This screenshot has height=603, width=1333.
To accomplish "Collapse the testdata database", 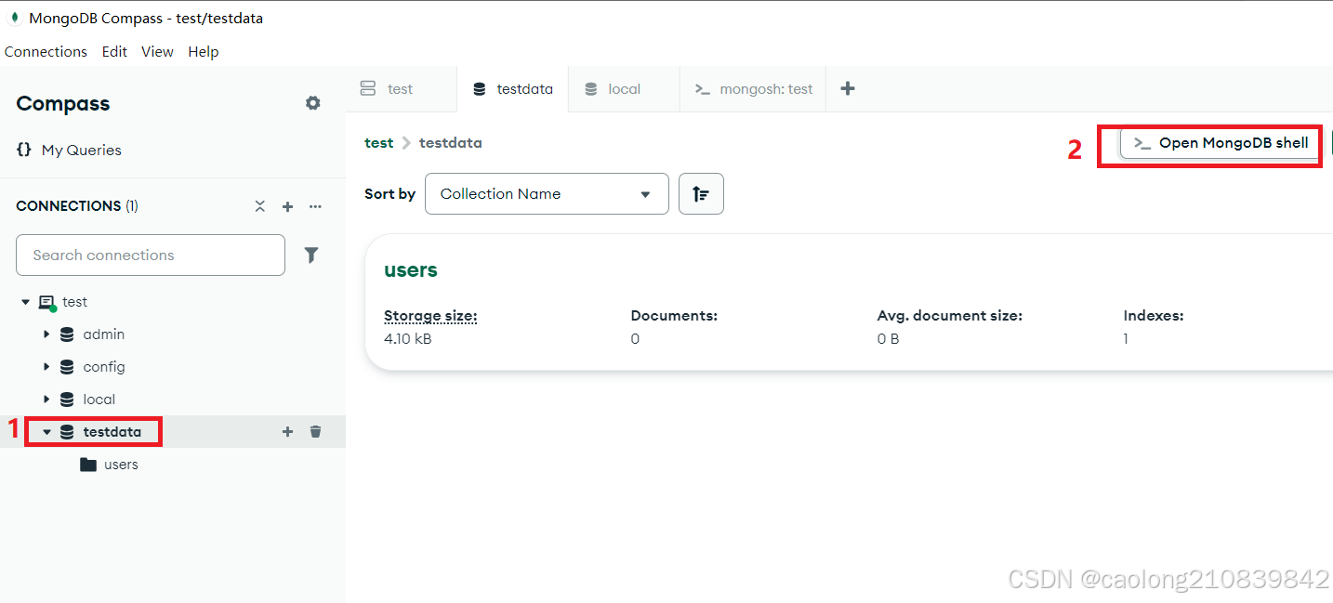I will (46, 432).
